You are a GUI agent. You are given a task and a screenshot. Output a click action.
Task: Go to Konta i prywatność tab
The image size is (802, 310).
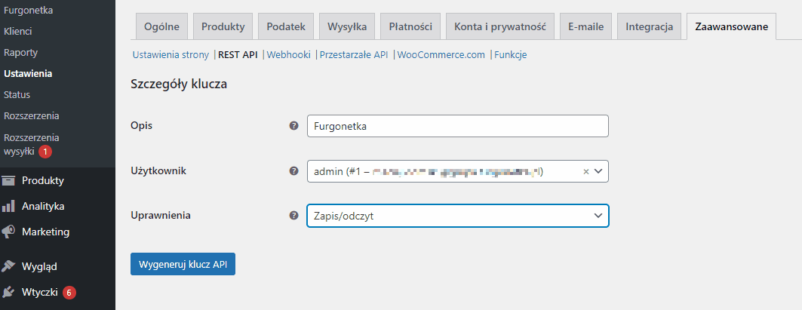pos(499,27)
